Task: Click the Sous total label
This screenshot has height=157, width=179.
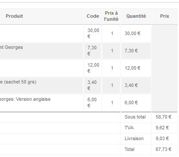Action: coord(135,117)
